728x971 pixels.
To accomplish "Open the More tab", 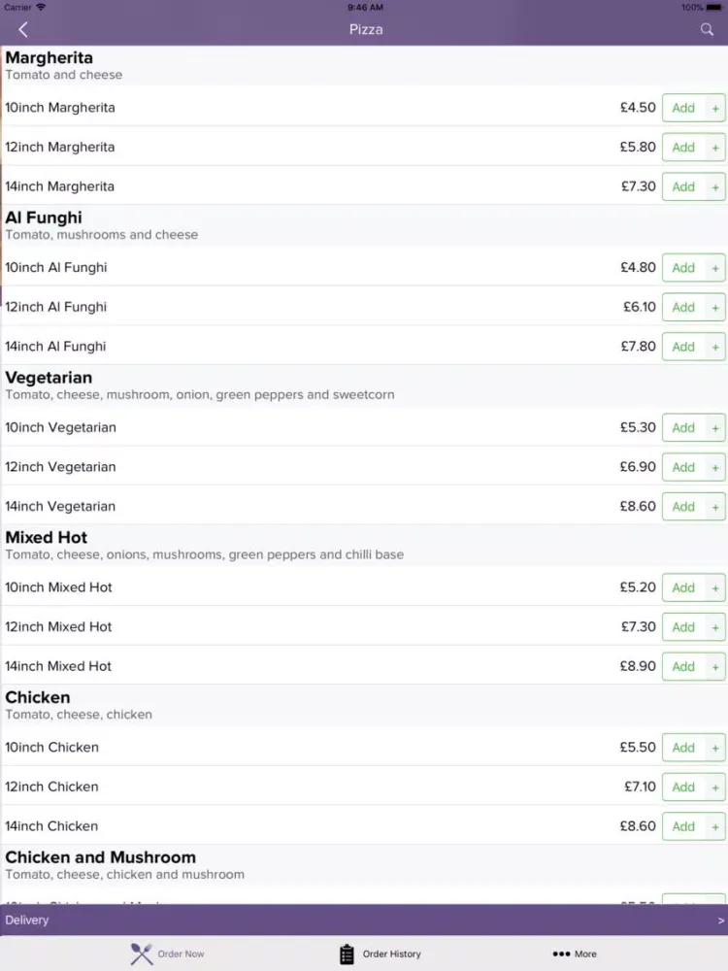I will (x=575, y=954).
